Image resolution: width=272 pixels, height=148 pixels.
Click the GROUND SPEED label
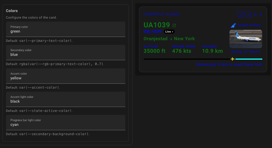click(x=184, y=46)
